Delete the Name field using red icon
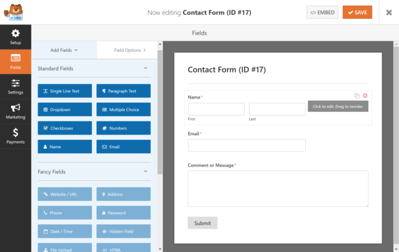Viewport: 399px width, 252px height. [x=365, y=96]
